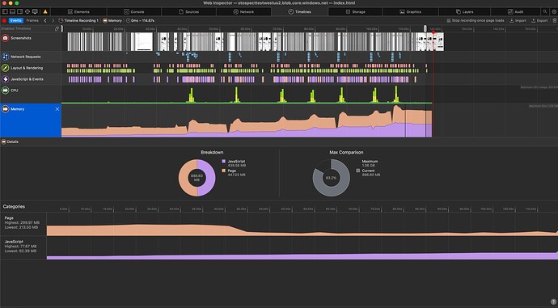The width and height of the screenshot is (558, 308).
Task: Click the 0ms – 114.67s time range
Action: pyautogui.click(x=140, y=21)
